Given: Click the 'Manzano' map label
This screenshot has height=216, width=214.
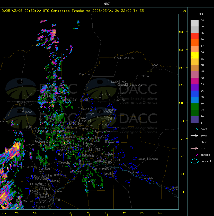Looking at the screenshot, I should (22, 201).
